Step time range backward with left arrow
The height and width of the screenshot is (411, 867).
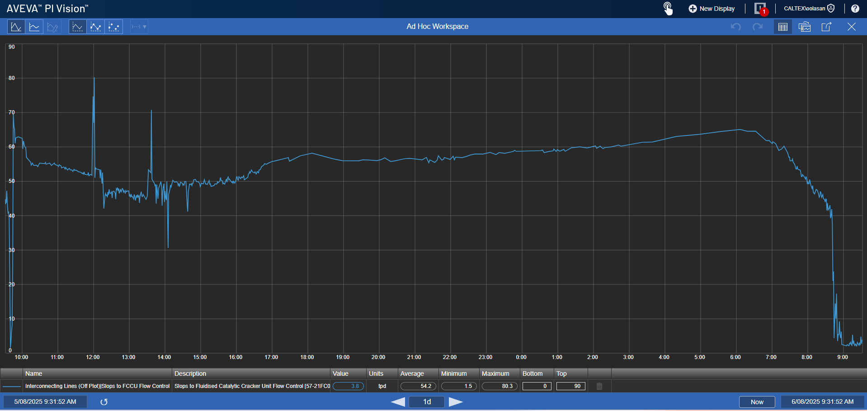398,402
